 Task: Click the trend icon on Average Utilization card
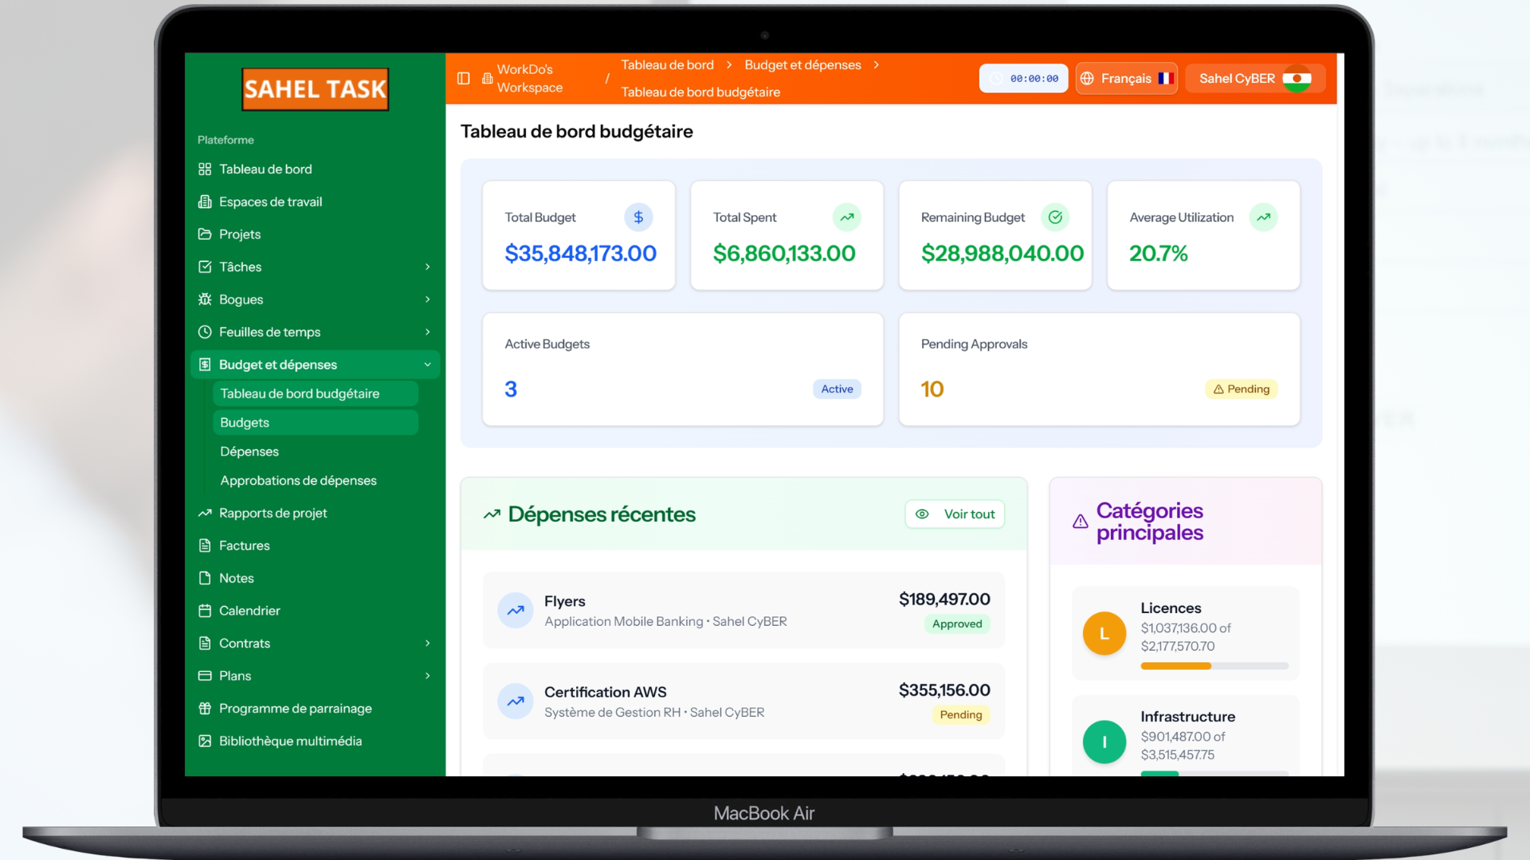1263,217
